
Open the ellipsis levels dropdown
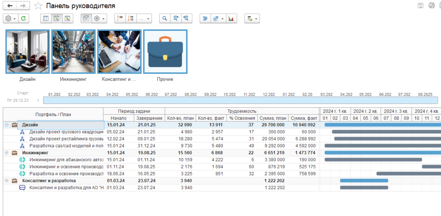click(x=144, y=19)
